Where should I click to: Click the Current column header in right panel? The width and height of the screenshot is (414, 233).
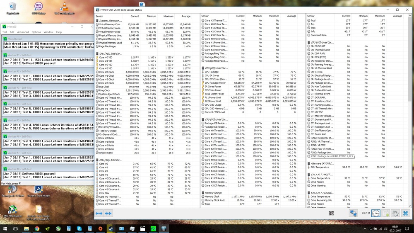(346, 16)
